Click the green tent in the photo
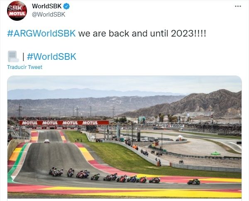The height and width of the screenshot is (201, 249). point(215,154)
